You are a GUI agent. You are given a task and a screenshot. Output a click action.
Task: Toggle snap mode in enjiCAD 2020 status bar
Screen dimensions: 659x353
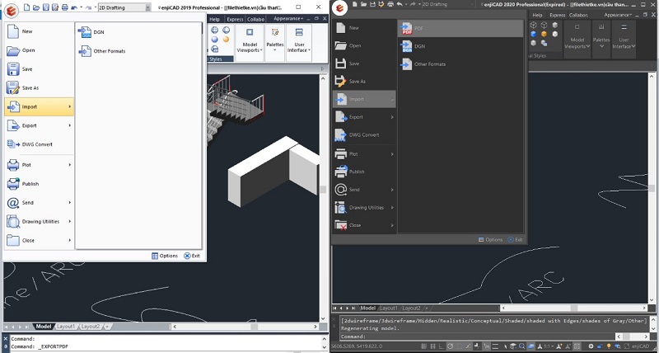click(433, 346)
